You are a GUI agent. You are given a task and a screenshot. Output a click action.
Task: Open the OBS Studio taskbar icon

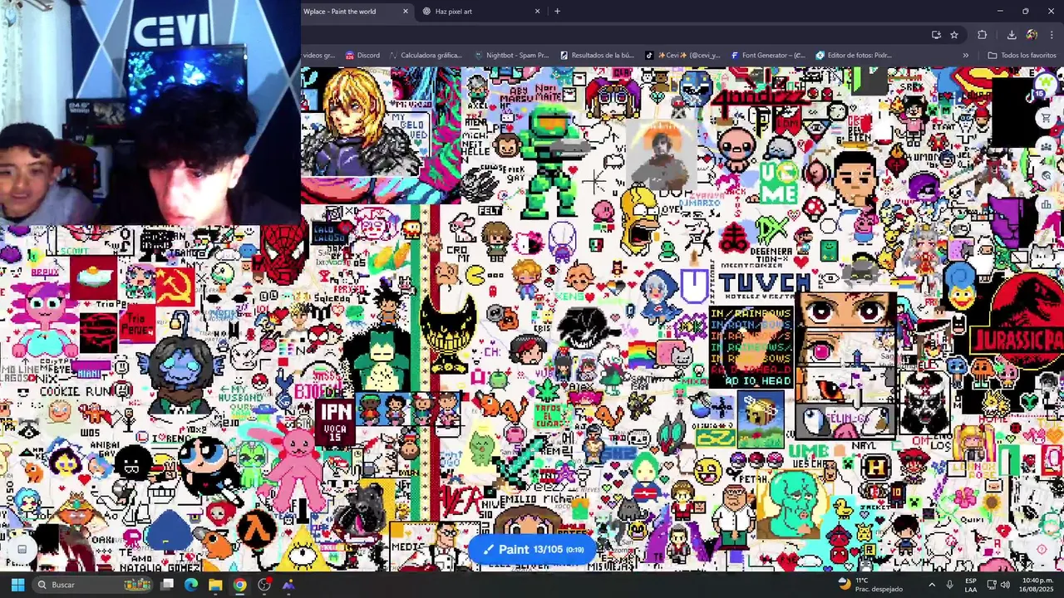click(x=264, y=585)
